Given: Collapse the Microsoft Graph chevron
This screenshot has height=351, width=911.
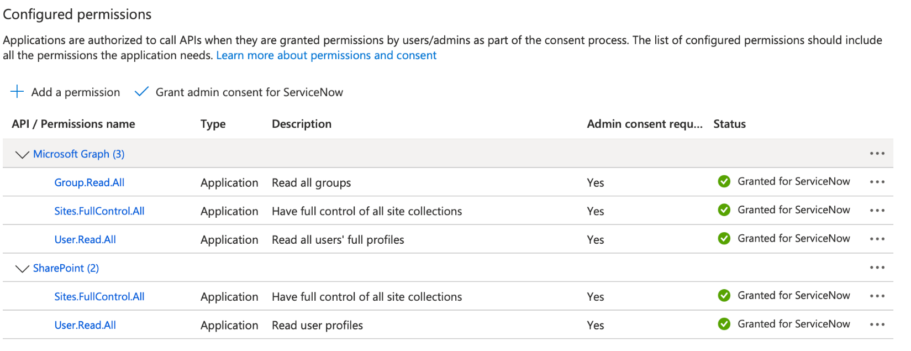Looking at the screenshot, I should coord(22,155).
